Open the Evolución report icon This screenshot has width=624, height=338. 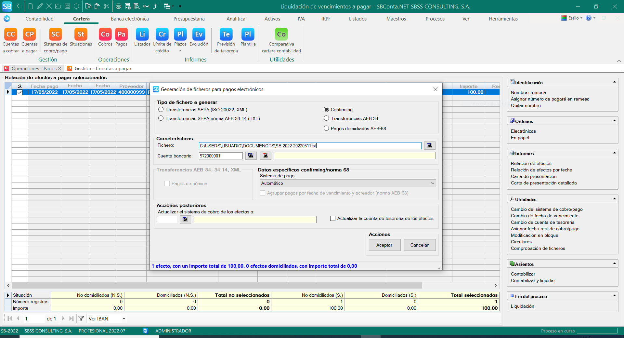(199, 35)
